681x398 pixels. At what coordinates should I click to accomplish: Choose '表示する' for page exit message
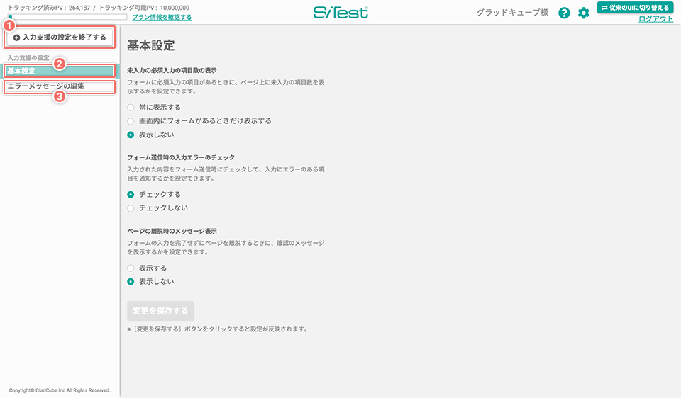point(131,268)
